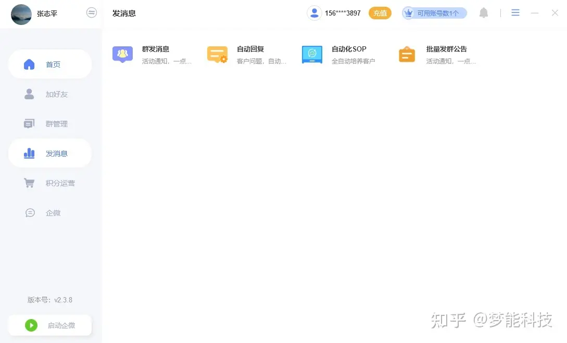Click the green play icon for 启动企微
Image resolution: width=567 pixels, height=343 pixels.
point(31,325)
